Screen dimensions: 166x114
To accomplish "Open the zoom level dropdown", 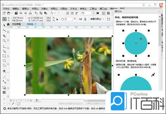I will pos(94,13).
